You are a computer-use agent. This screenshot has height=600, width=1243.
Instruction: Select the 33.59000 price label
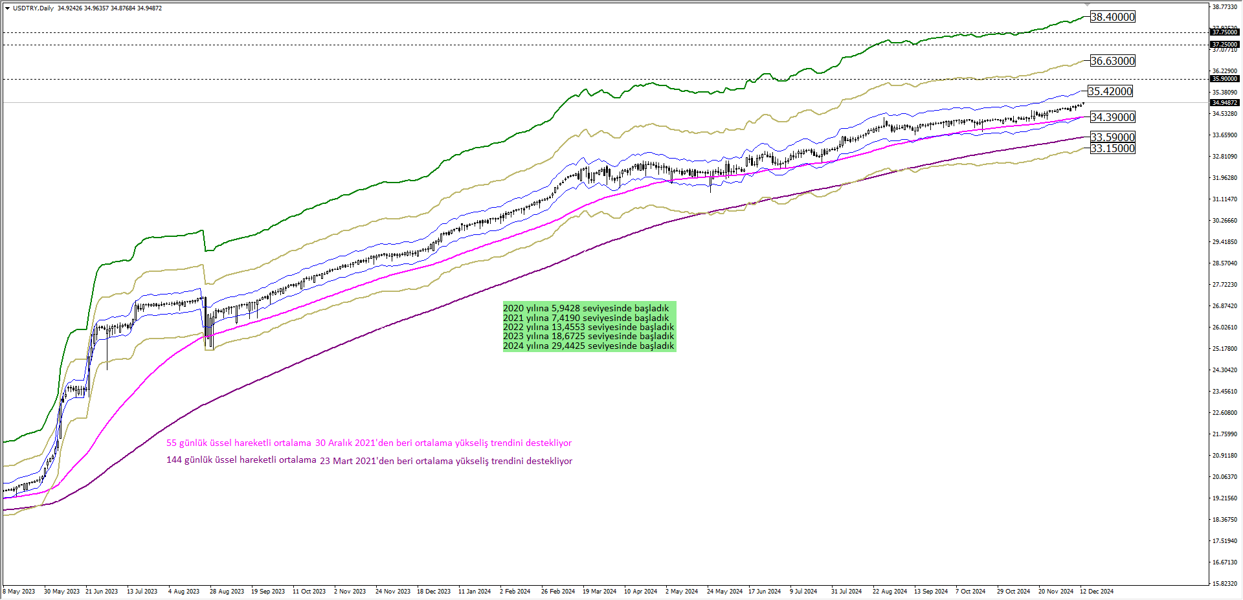click(1112, 137)
